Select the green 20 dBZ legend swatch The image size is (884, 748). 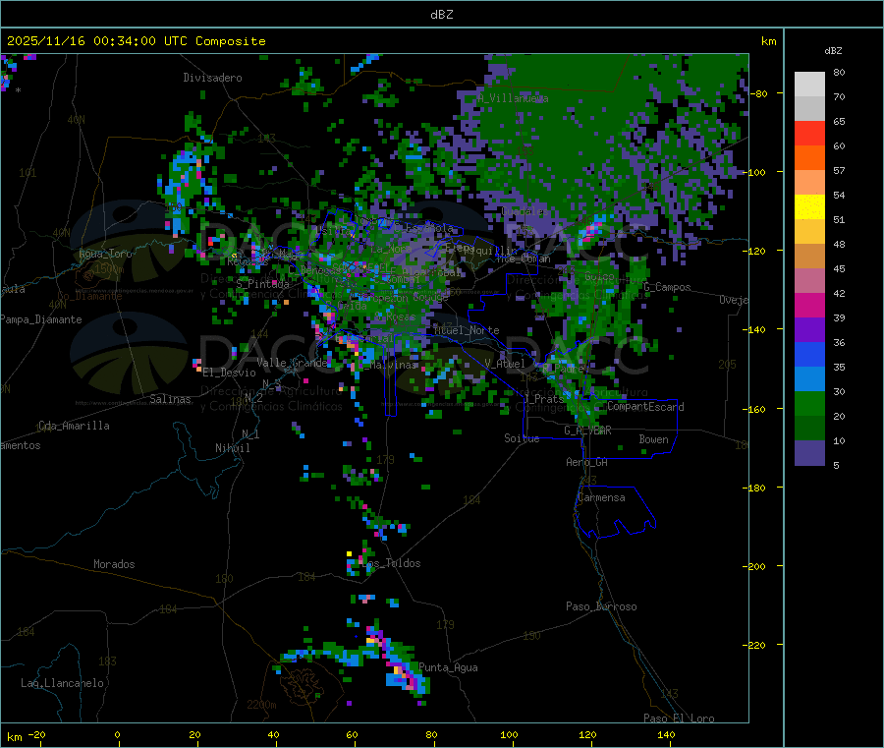pyautogui.click(x=809, y=403)
